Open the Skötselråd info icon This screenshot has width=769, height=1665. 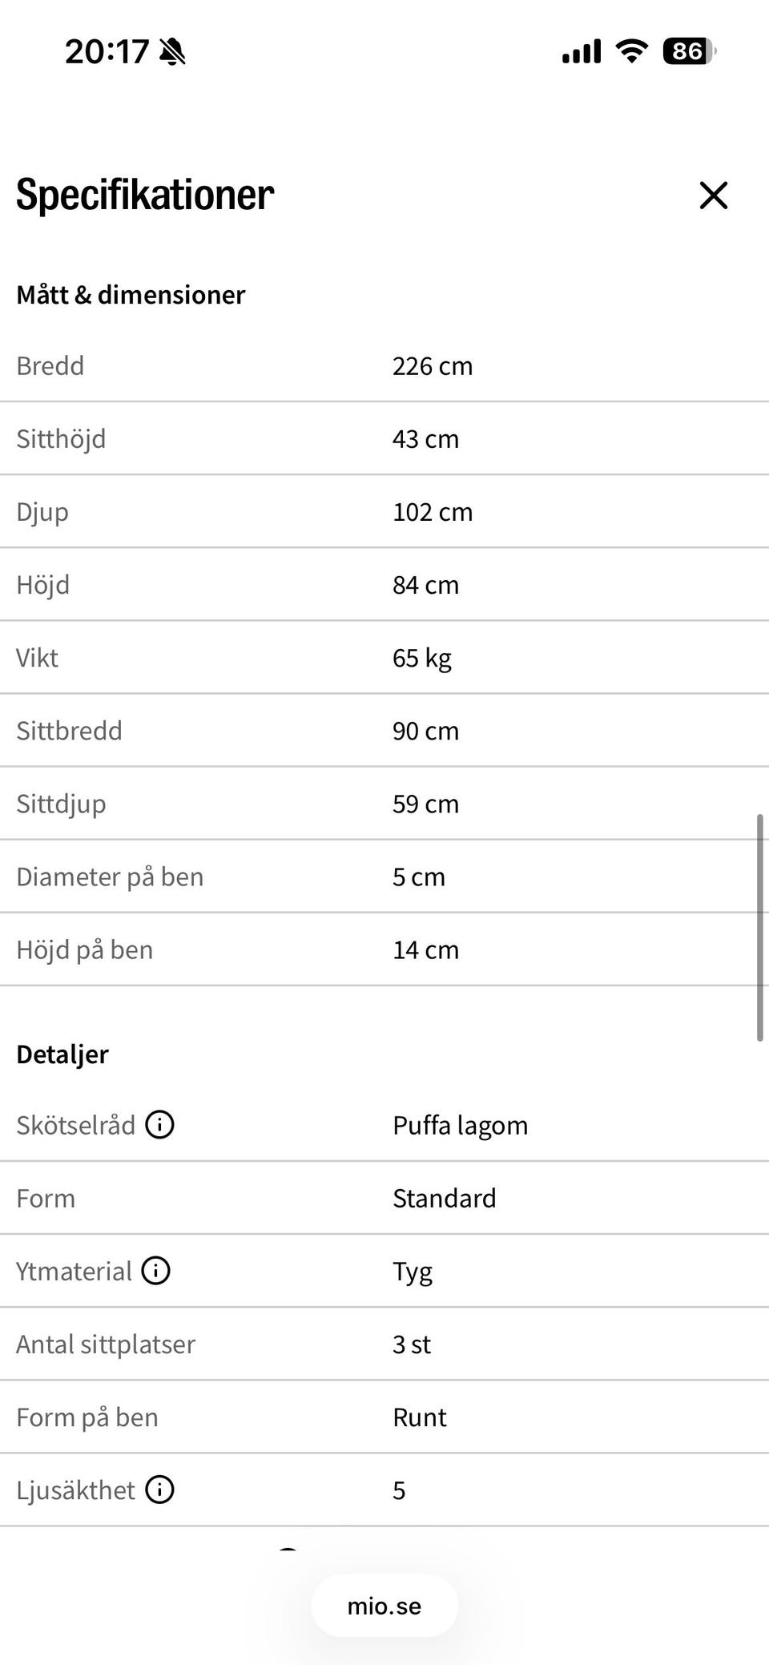coord(159,1124)
